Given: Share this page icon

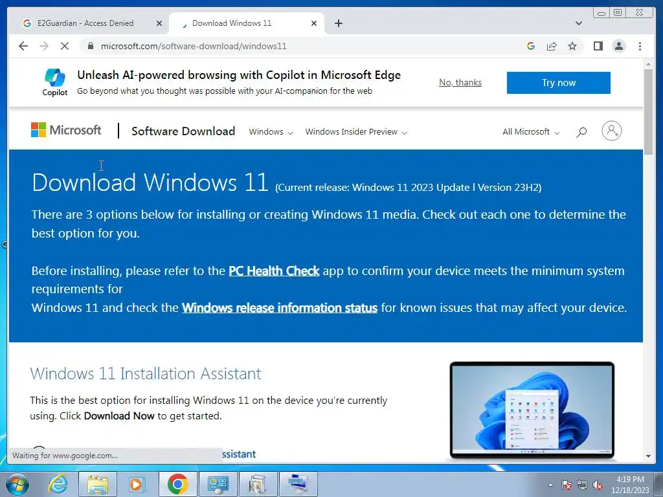Looking at the screenshot, I should pyautogui.click(x=552, y=46).
